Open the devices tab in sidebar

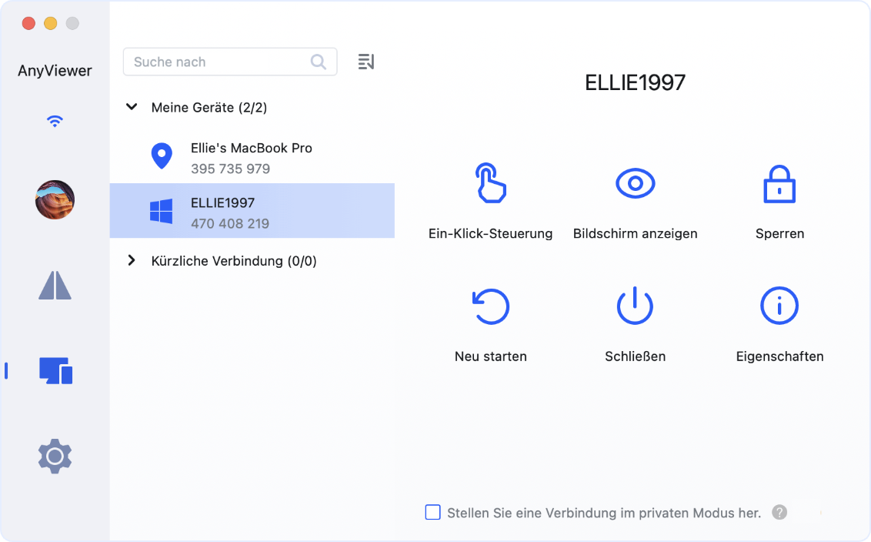click(55, 371)
